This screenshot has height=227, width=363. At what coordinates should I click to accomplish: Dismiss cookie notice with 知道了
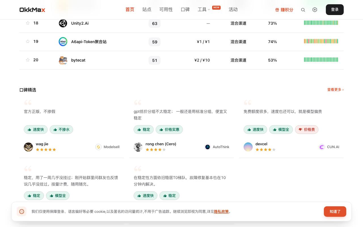[335, 211]
